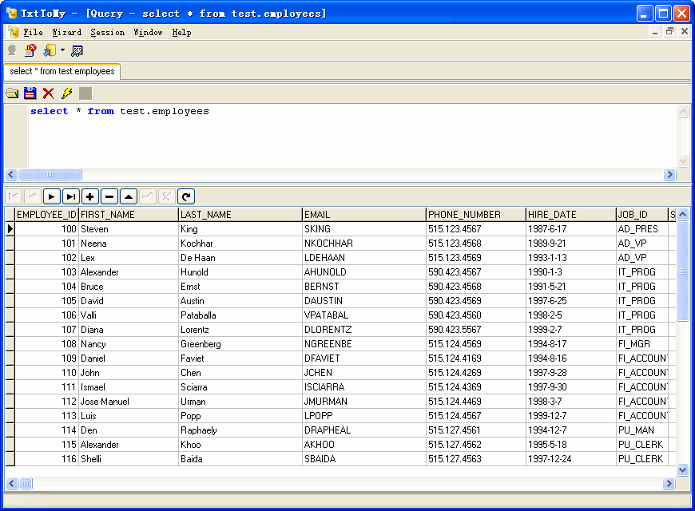This screenshot has height=511, width=695.
Task: Select the last name cell Khoo
Action: pos(240,445)
